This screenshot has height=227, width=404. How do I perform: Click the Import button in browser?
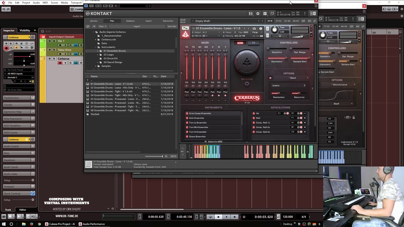tap(137, 26)
